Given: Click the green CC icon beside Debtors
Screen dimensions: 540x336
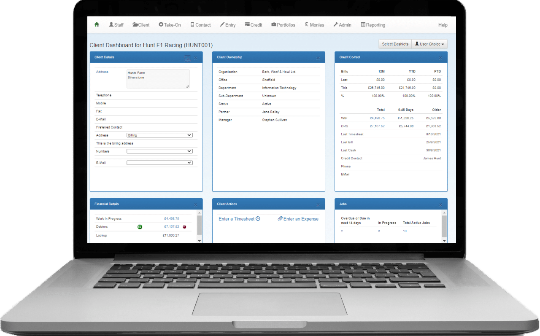Looking at the screenshot, I should [x=140, y=227].
